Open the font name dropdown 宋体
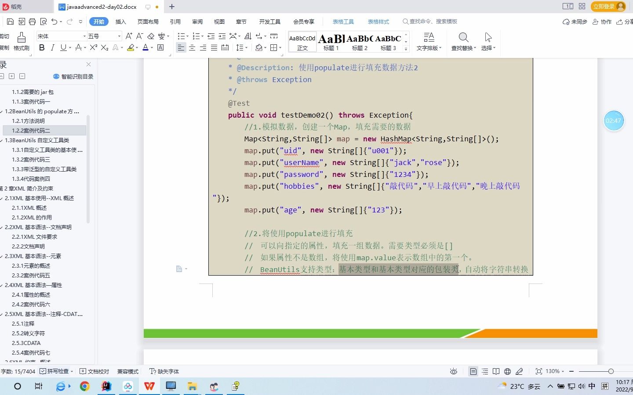 (x=84, y=36)
